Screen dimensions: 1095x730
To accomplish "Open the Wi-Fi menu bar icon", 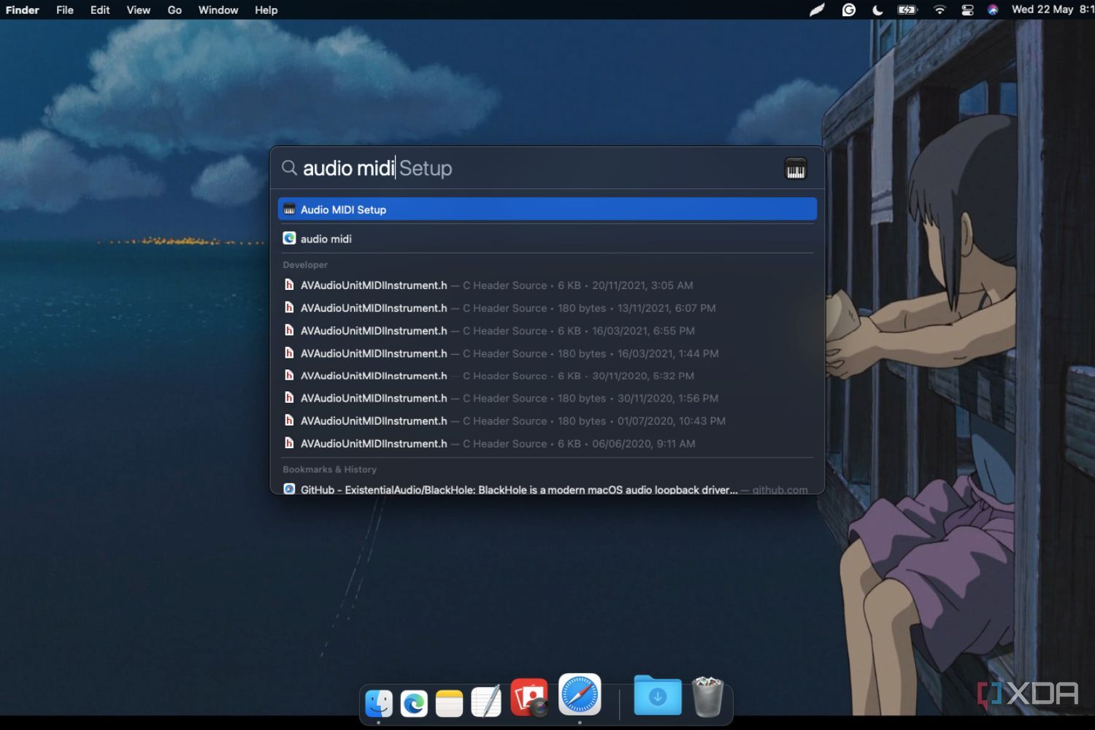I will tap(940, 9).
